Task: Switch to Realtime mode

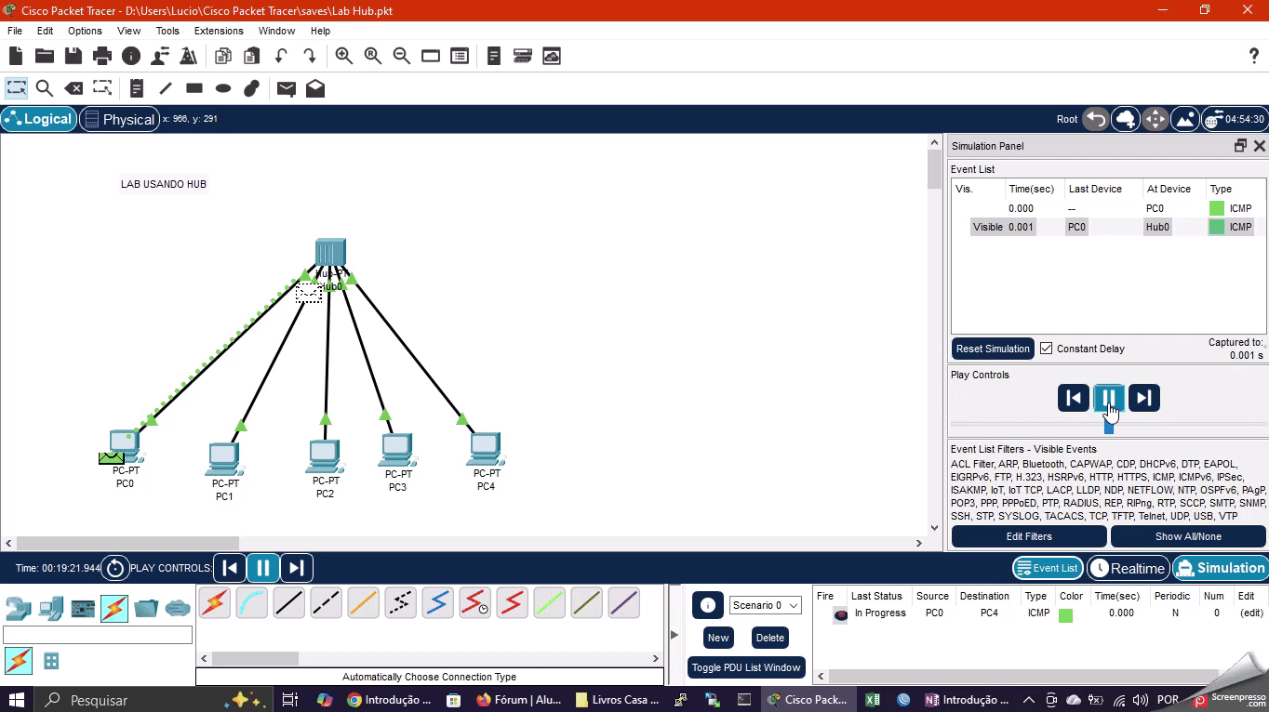Action: (1127, 568)
